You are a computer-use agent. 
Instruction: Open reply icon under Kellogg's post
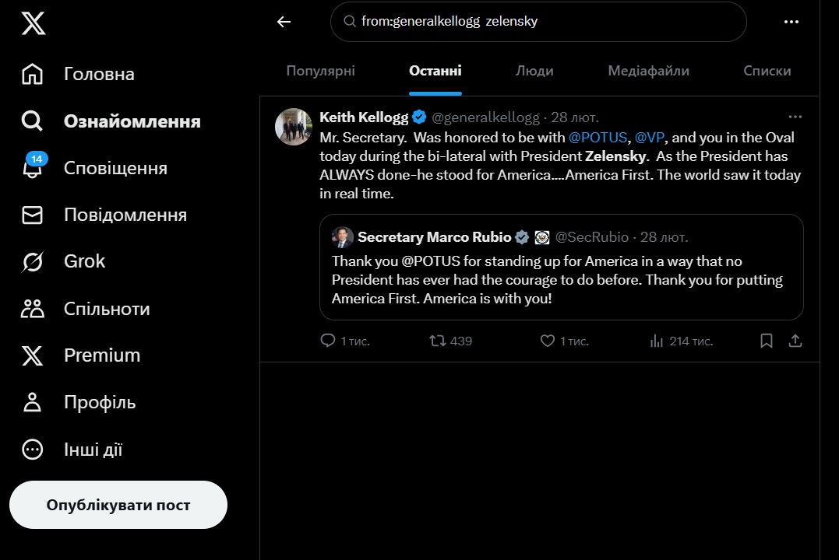pyautogui.click(x=327, y=341)
